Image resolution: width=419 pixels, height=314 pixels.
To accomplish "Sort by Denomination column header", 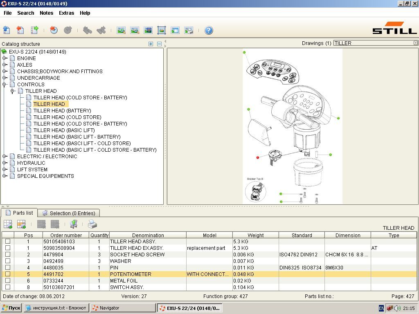I will (x=148, y=235).
